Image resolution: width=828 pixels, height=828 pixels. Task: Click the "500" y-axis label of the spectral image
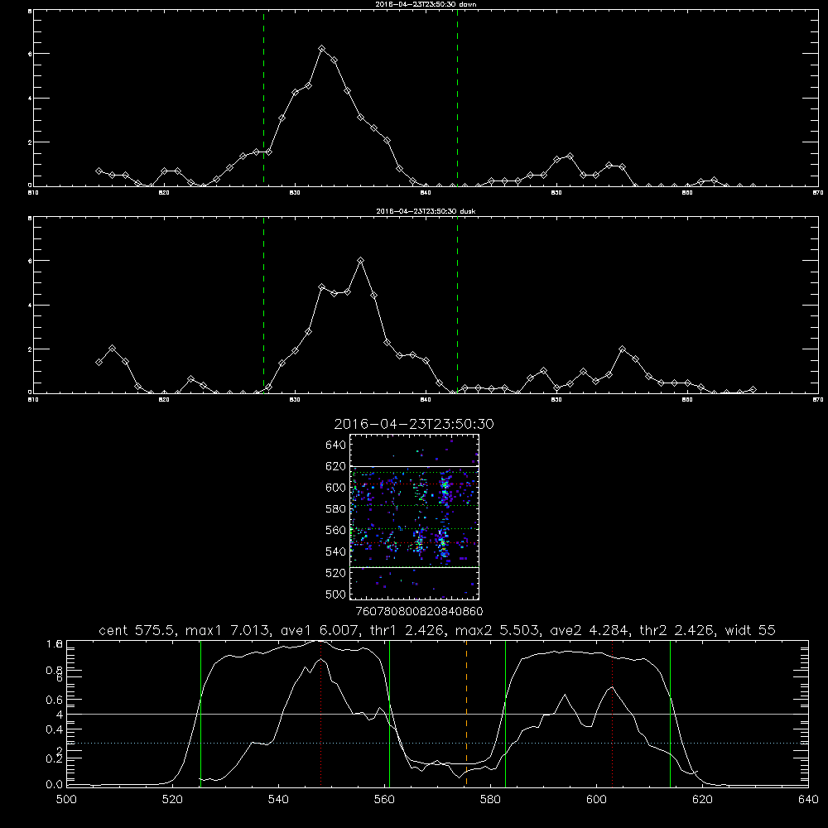pyautogui.click(x=336, y=594)
